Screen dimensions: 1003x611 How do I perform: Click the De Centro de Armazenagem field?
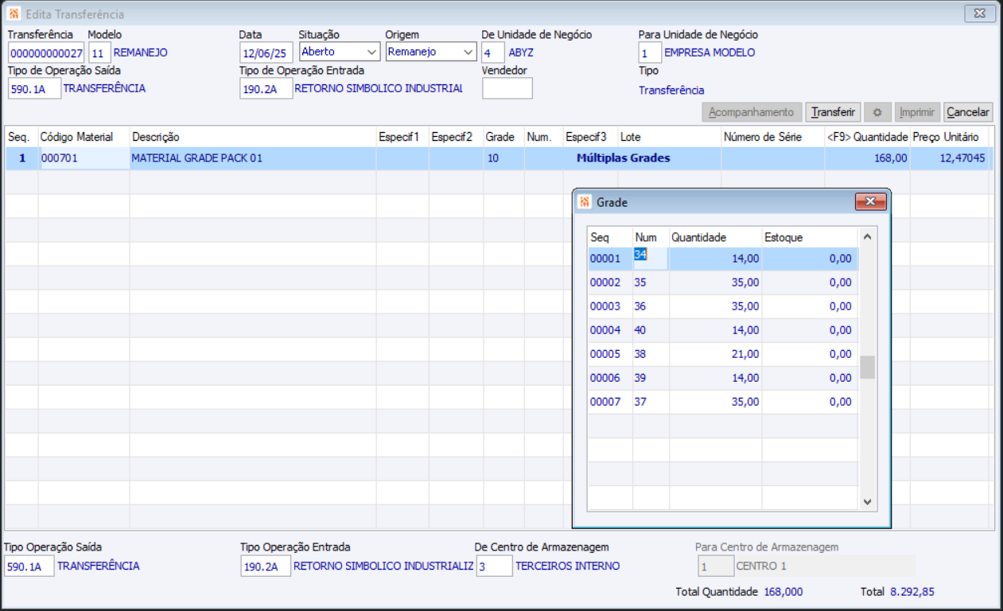(x=494, y=566)
